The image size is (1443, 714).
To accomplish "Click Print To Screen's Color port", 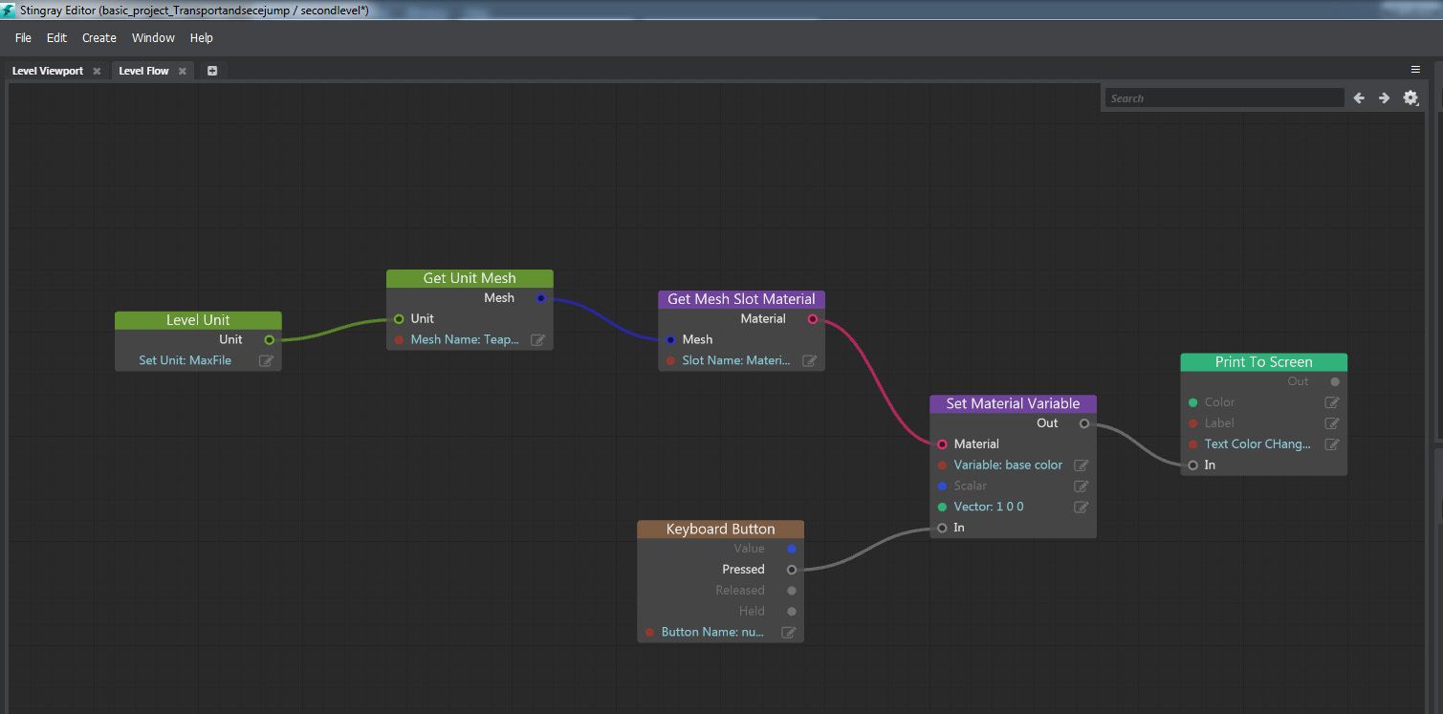I will (x=1192, y=402).
